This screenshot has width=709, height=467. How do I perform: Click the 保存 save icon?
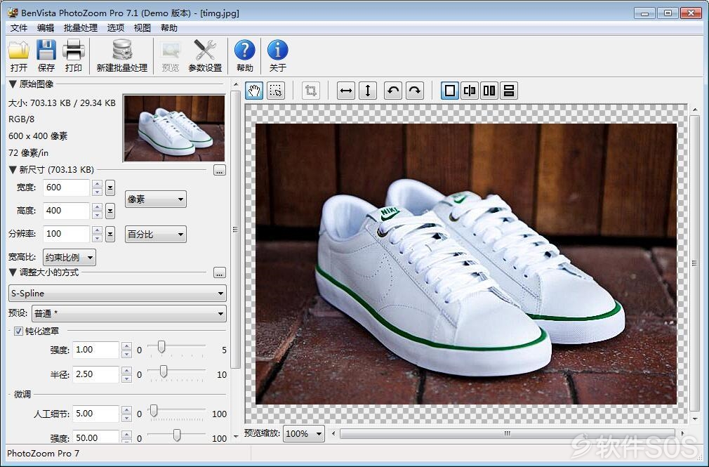pos(46,56)
